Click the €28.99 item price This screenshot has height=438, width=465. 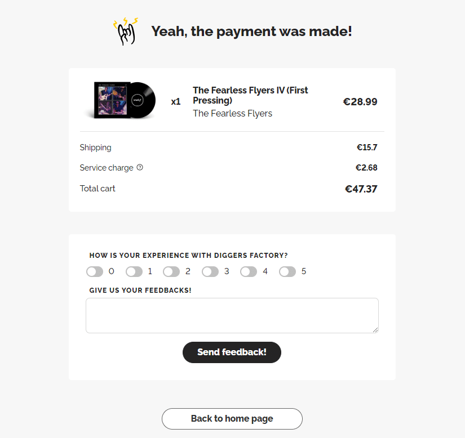coord(360,102)
